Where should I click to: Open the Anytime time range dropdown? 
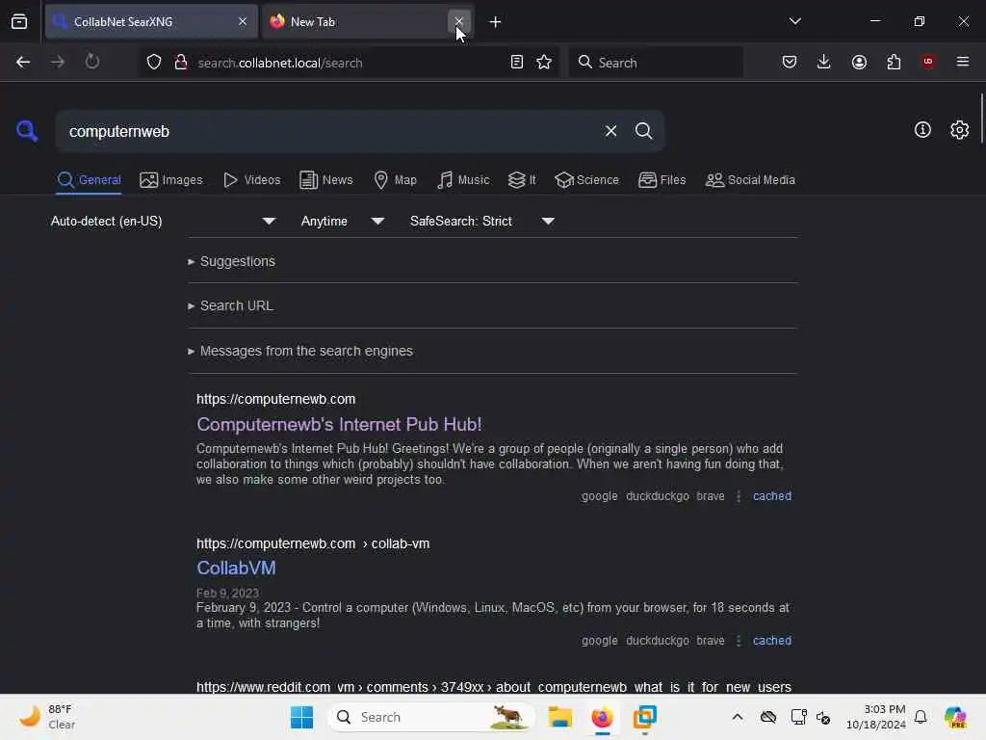tap(342, 222)
